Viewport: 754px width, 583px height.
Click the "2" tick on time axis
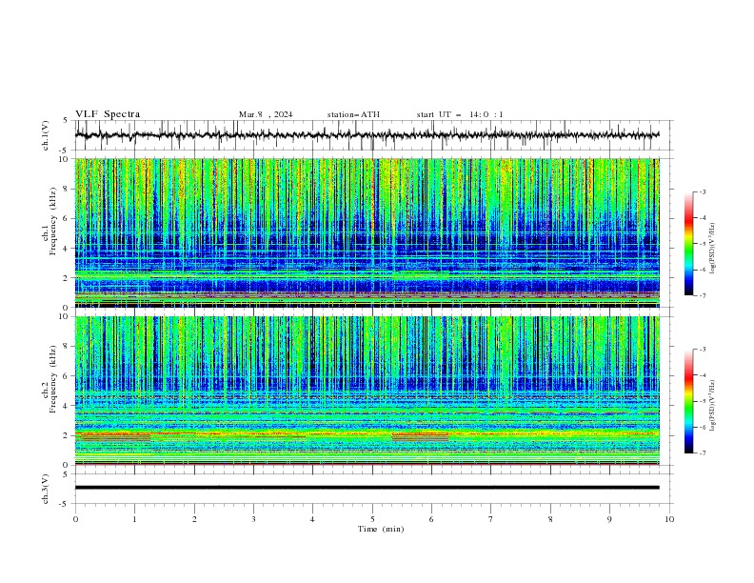[194, 519]
